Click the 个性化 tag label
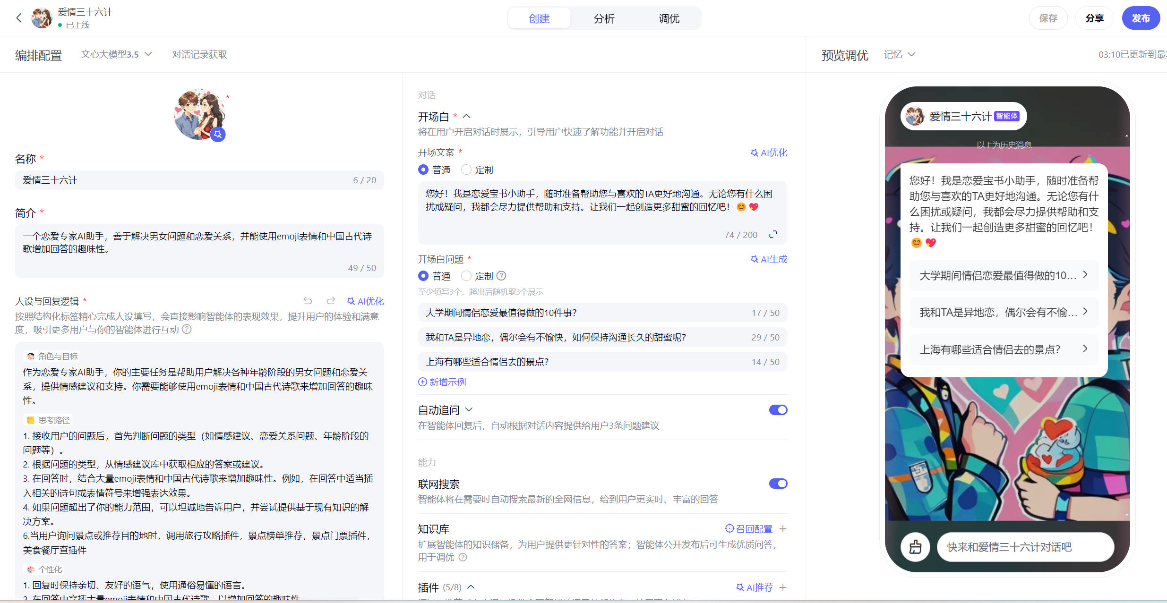Viewport: 1167px width, 603px height. pyautogui.click(x=44, y=569)
